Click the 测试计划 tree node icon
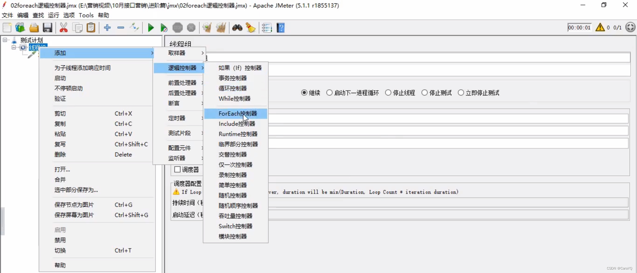 point(14,40)
